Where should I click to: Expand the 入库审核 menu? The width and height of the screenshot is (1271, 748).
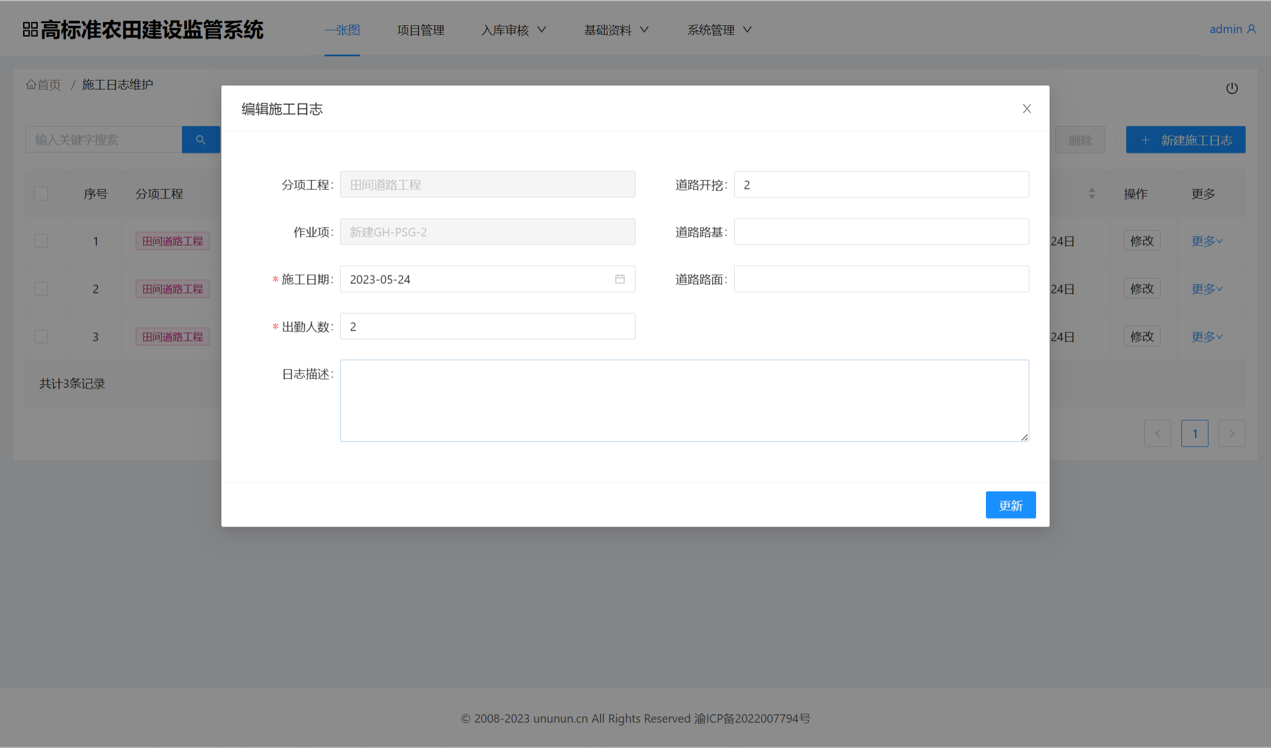(513, 30)
